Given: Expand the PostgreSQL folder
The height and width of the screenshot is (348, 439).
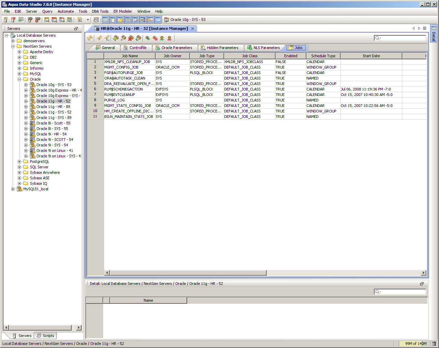Looking at the screenshot, I should pyautogui.click(x=19, y=161).
